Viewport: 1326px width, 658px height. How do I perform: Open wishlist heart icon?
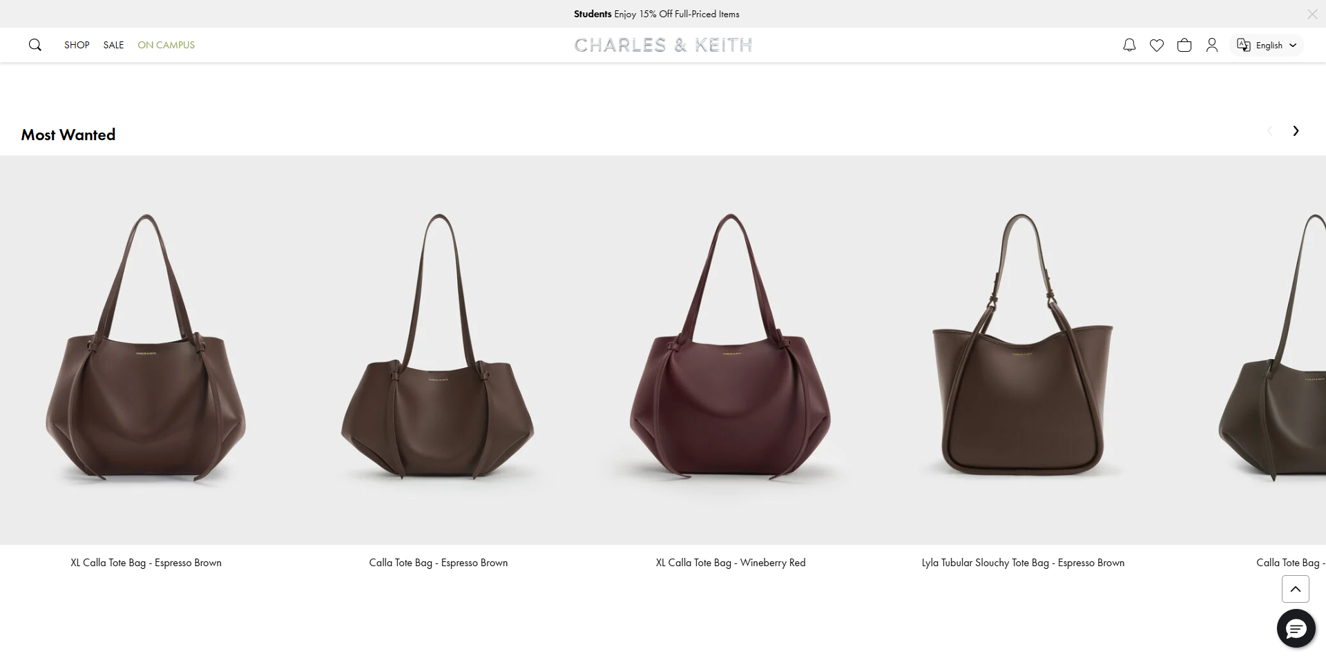[x=1157, y=45]
